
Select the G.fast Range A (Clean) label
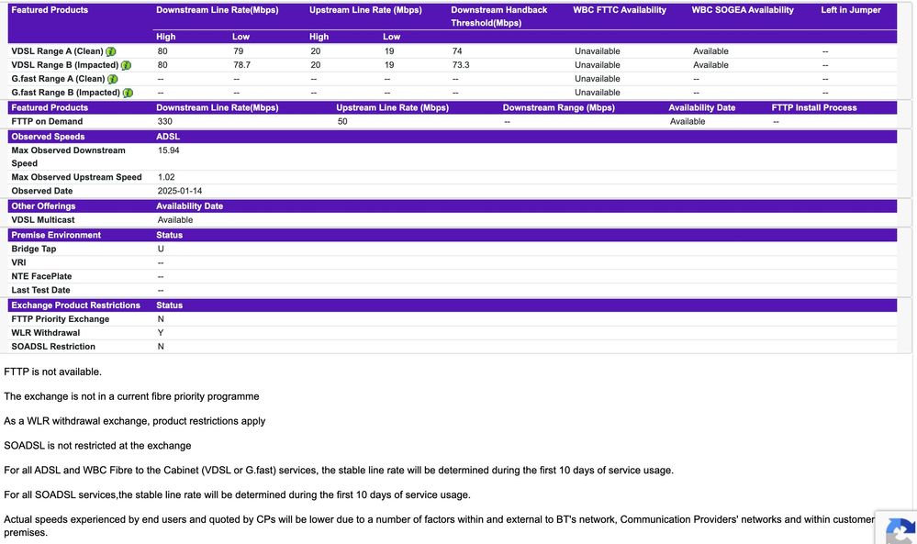(58, 79)
